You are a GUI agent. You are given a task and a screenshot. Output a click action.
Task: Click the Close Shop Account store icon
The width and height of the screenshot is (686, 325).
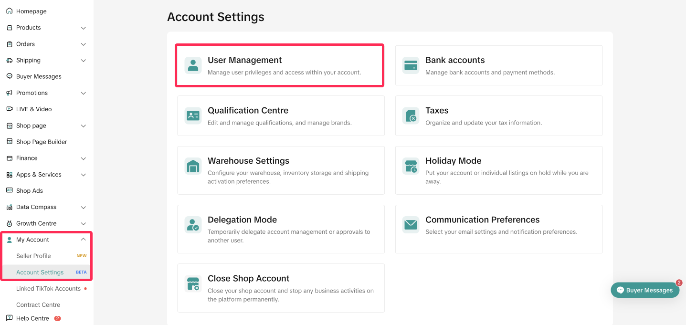pyautogui.click(x=193, y=283)
